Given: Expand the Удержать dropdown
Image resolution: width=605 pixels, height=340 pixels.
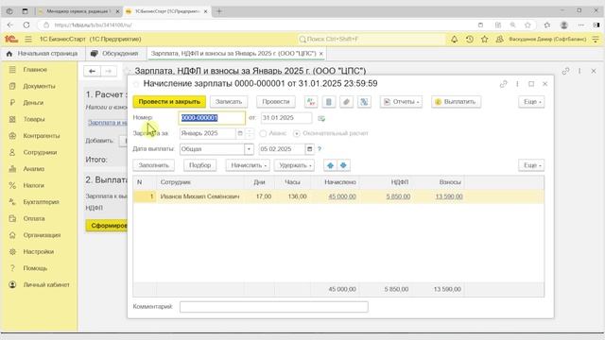Looking at the screenshot, I should (294, 165).
